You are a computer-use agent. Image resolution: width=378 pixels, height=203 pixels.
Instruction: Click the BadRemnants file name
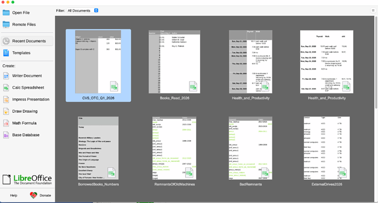tap(250, 184)
